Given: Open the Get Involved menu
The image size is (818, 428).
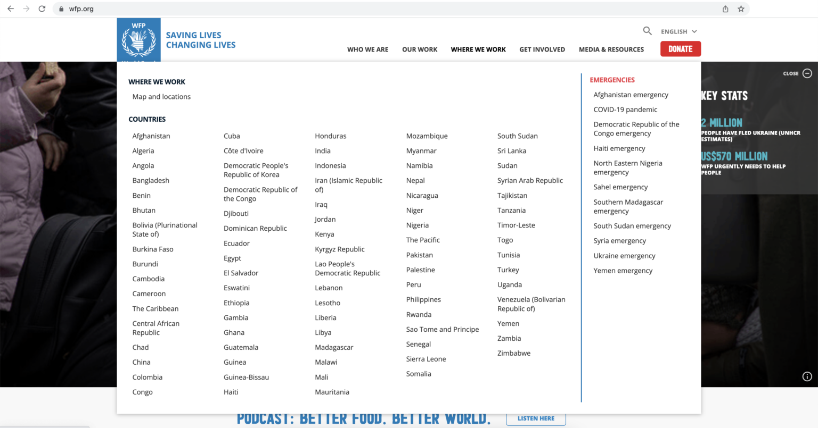Looking at the screenshot, I should click(x=542, y=49).
